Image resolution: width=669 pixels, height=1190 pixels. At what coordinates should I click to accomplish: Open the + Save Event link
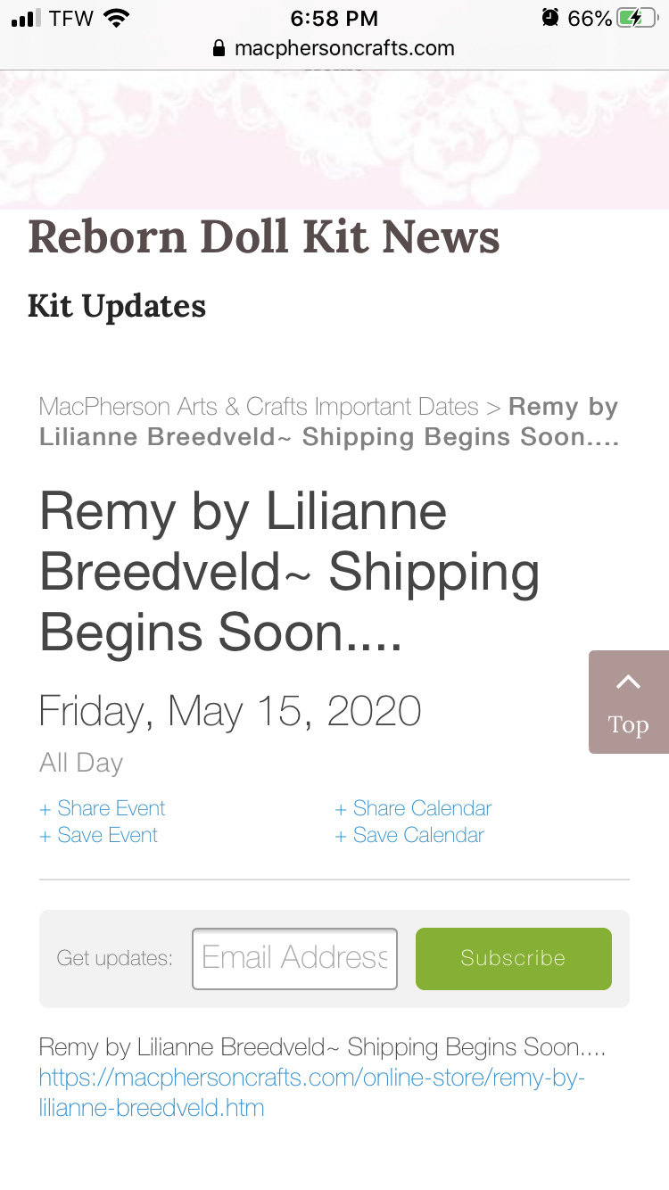coord(99,835)
